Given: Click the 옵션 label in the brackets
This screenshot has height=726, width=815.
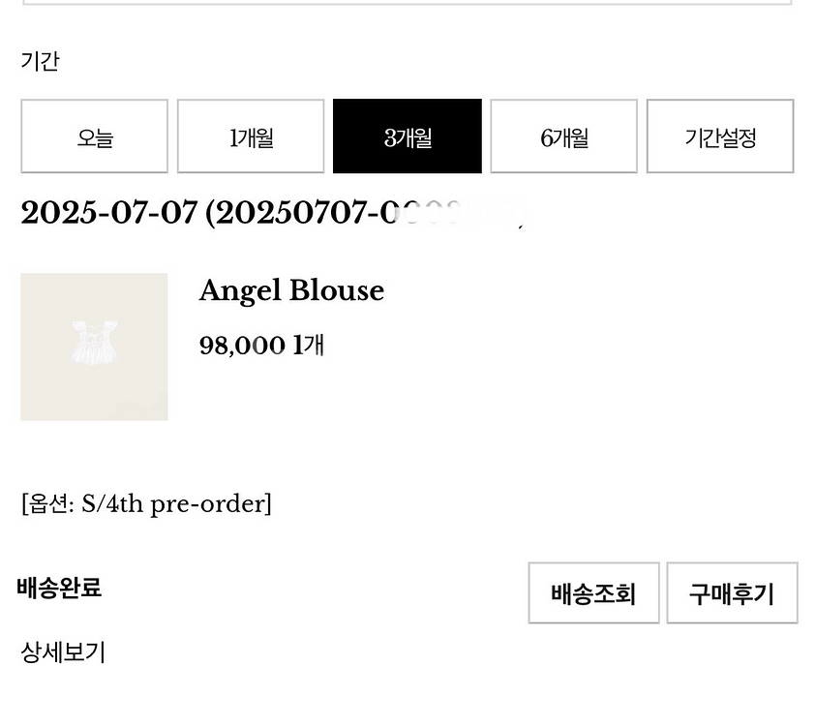Looking at the screenshot, I should pos(47,504).
